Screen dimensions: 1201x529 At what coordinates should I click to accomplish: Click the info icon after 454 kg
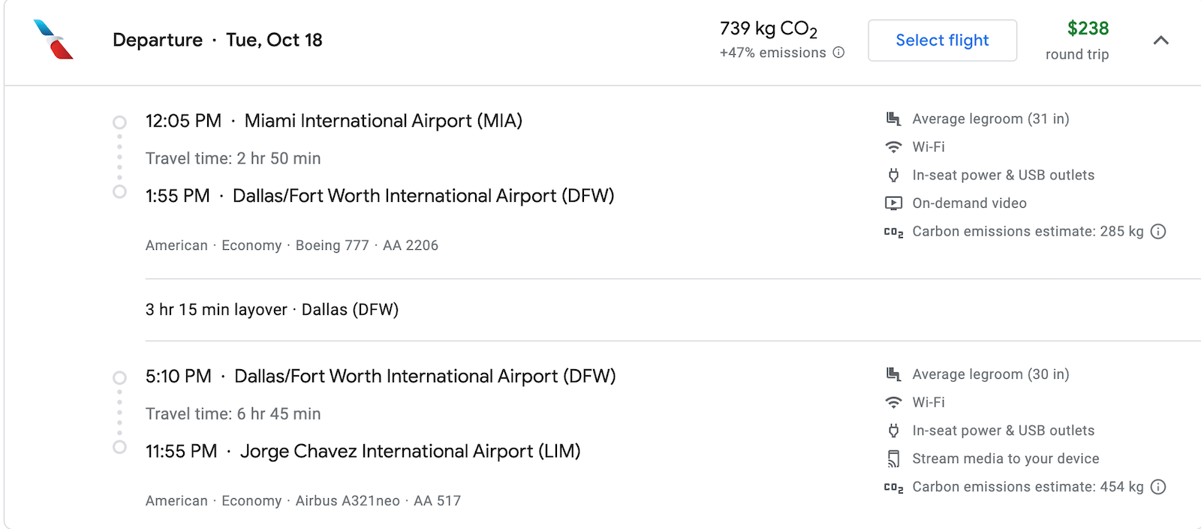click(x=1157, y=487)
